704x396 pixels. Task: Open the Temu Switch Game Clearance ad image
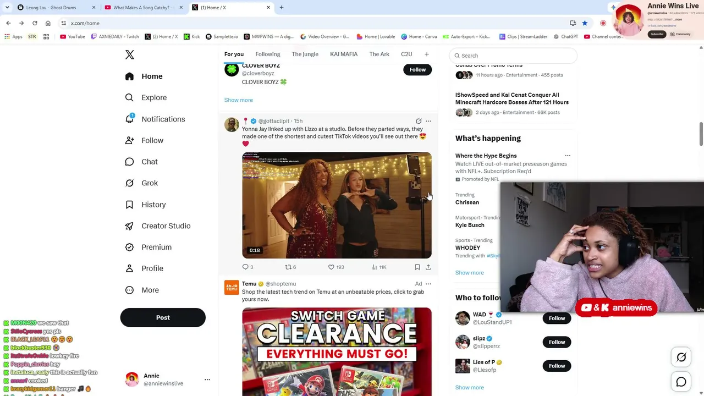click(x=337, y=351)
